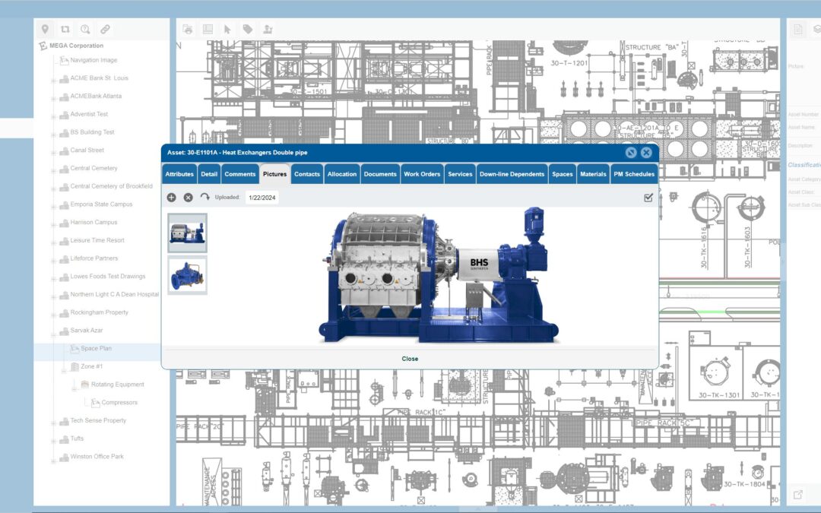
Task: Switch to the Allocation tab
Action: point(342,174)
